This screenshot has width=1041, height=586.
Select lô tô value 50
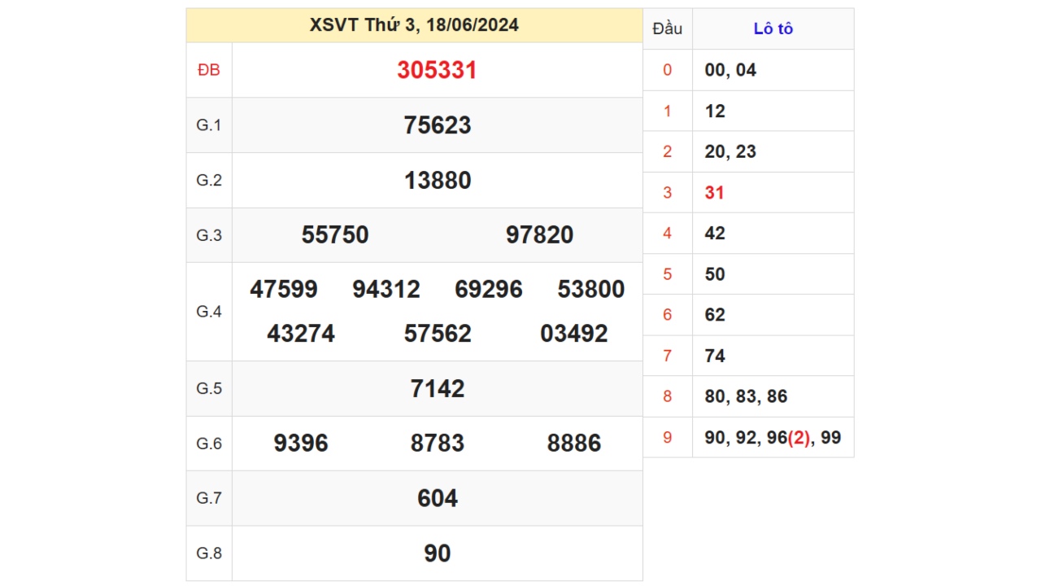pyautogui.click(x=715, y=274)
